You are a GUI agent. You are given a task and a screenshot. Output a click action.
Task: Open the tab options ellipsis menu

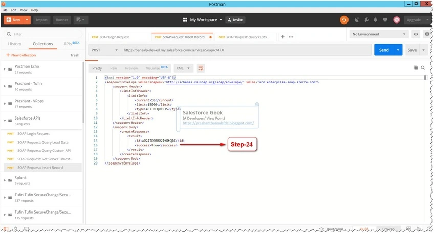pos(291,37)
